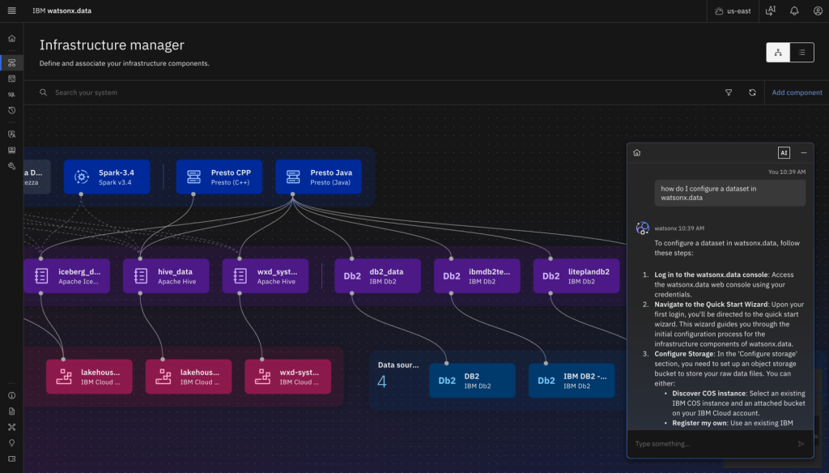This screenshot has width=829, height=473.
Task: Click the home icon in the assistant panel header
Action: coord(637,152)
